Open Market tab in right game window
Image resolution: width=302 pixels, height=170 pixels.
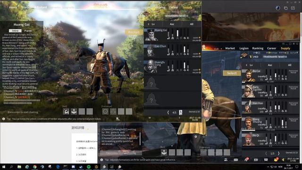click(x=230, y=48)
